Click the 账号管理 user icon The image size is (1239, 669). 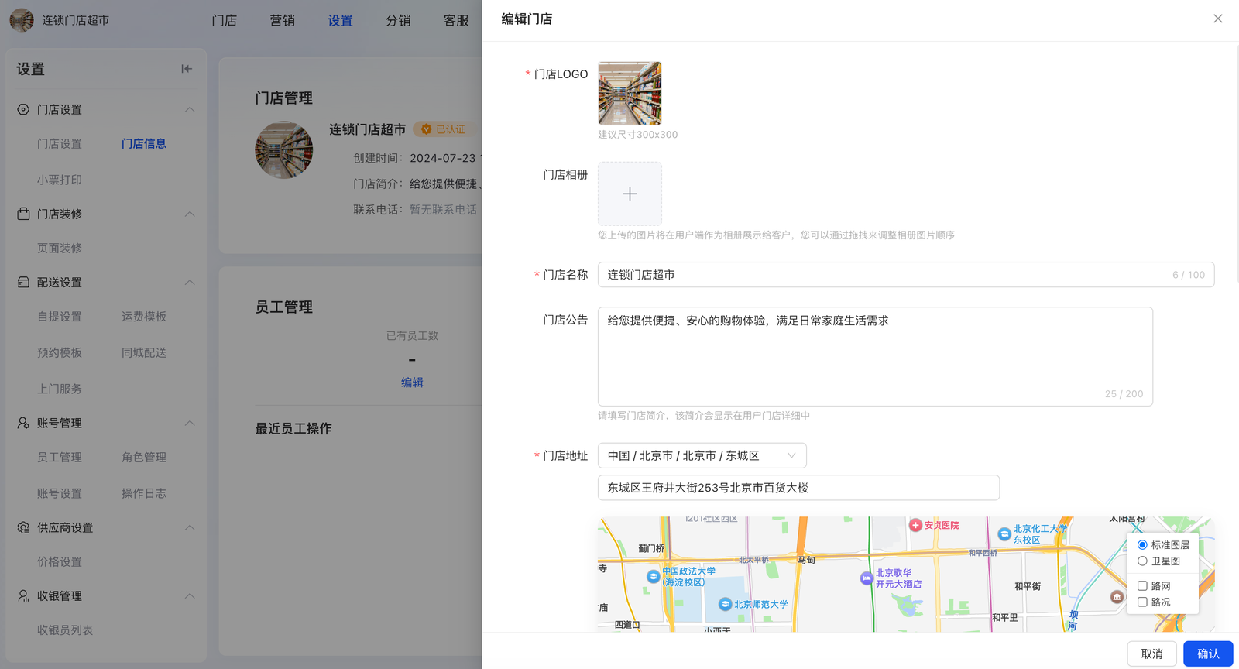pyautogui.click(x=23, y=423)
